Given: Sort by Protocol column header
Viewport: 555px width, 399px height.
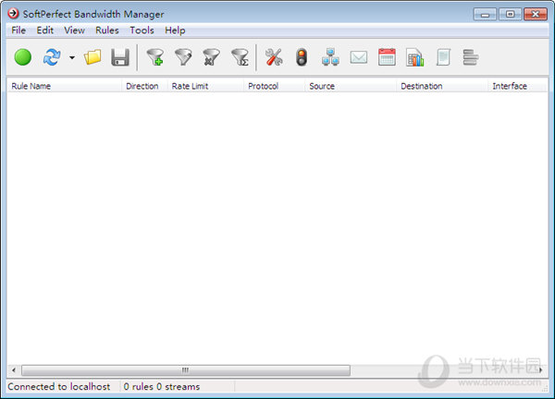Looking at the screenshot, I should coord(275,86).
